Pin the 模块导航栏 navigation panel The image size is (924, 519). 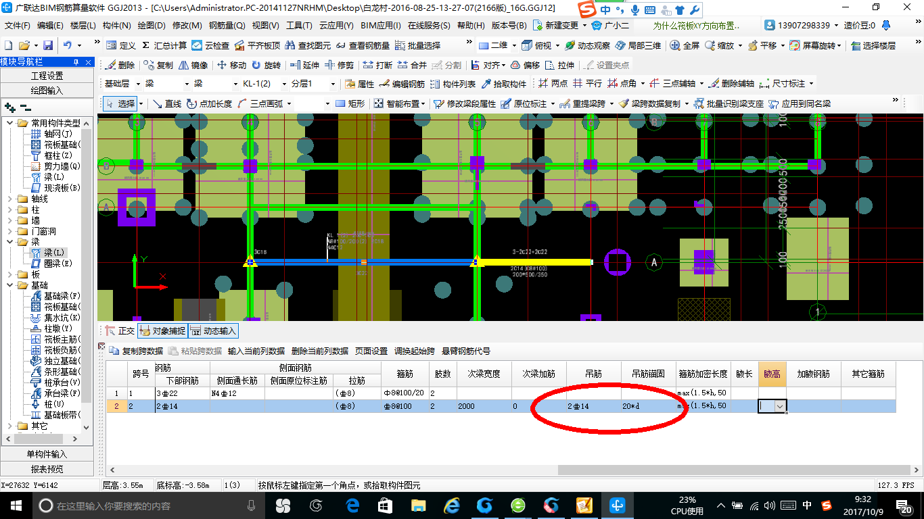point(76,62)
